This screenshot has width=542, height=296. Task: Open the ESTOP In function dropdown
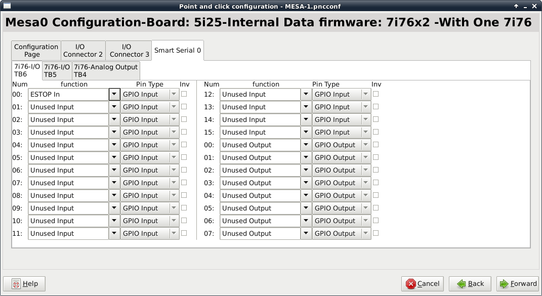(x=114, y=95)
